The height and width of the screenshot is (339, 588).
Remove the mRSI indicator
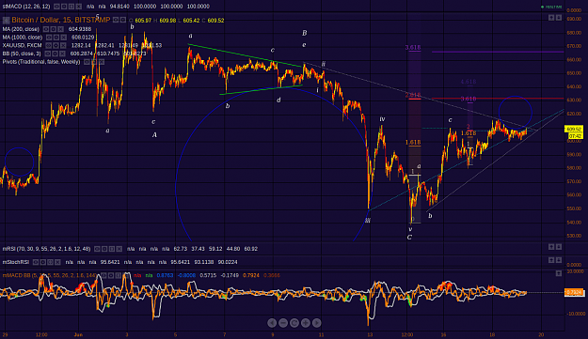click(x=119, y=249)
